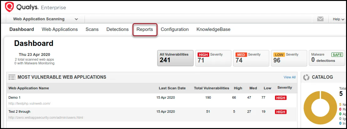The image size is (347, 129).
Task: Click Demo 1 high count 66
Action: pyautogui.click(x=234, y=97)
